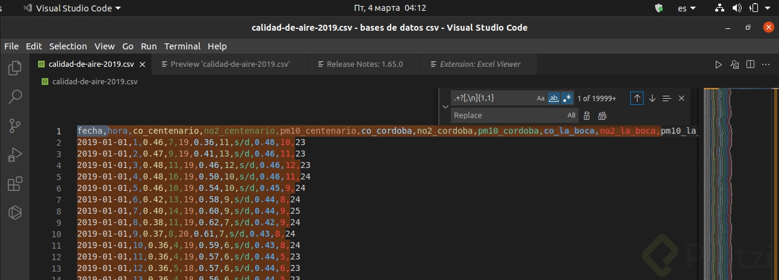Click the CSV file icon in the breadcrumb
Image resolution: width=779 pixels, height=280 pixels.
coord(45,81)
